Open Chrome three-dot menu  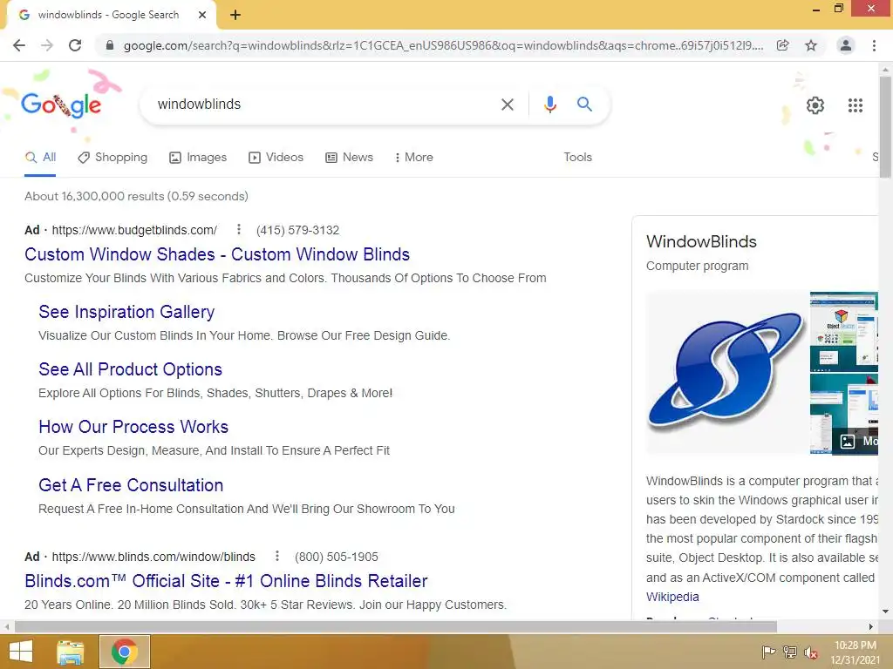tap(874, 45)
